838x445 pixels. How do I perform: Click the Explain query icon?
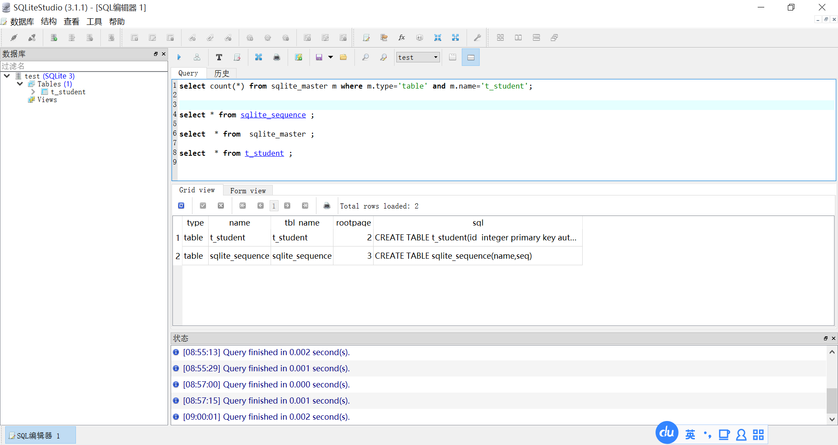coord(197,57)
